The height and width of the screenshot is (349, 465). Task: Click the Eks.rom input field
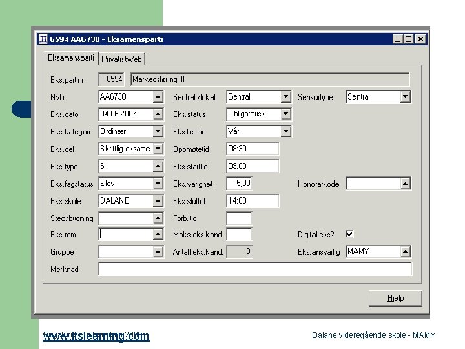pyautogui.click(x=126, y=235)
